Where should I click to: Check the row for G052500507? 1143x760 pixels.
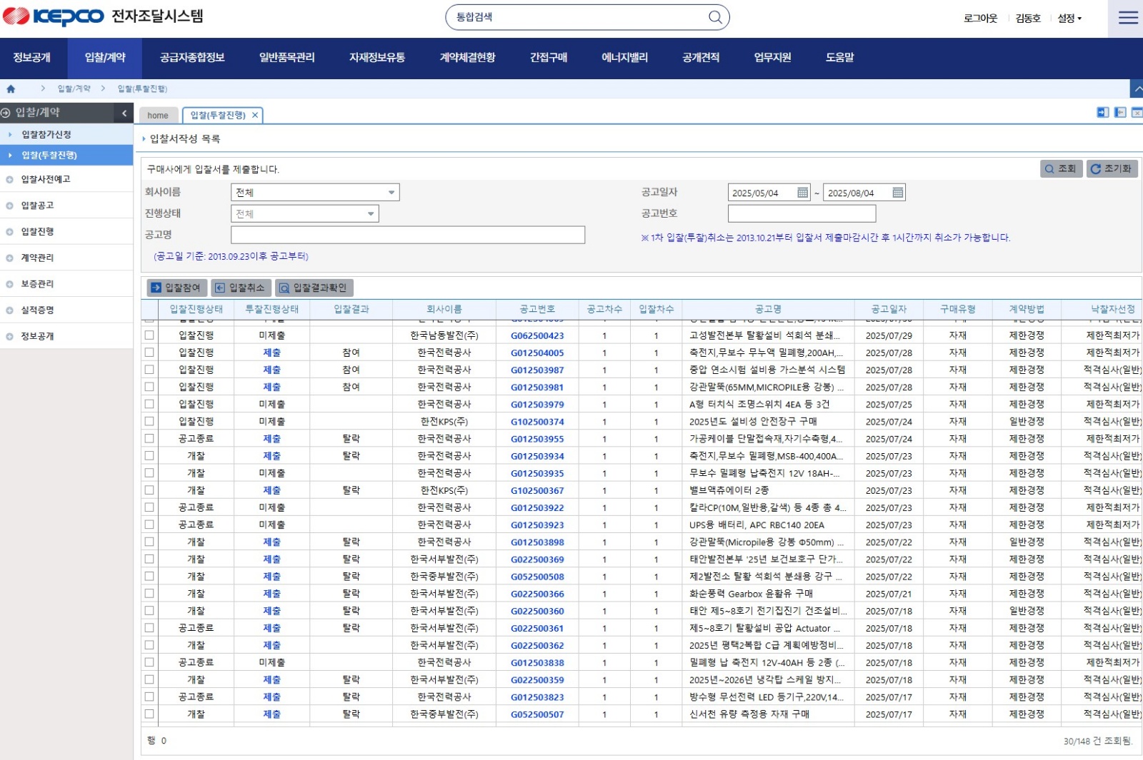click(149, 714)
